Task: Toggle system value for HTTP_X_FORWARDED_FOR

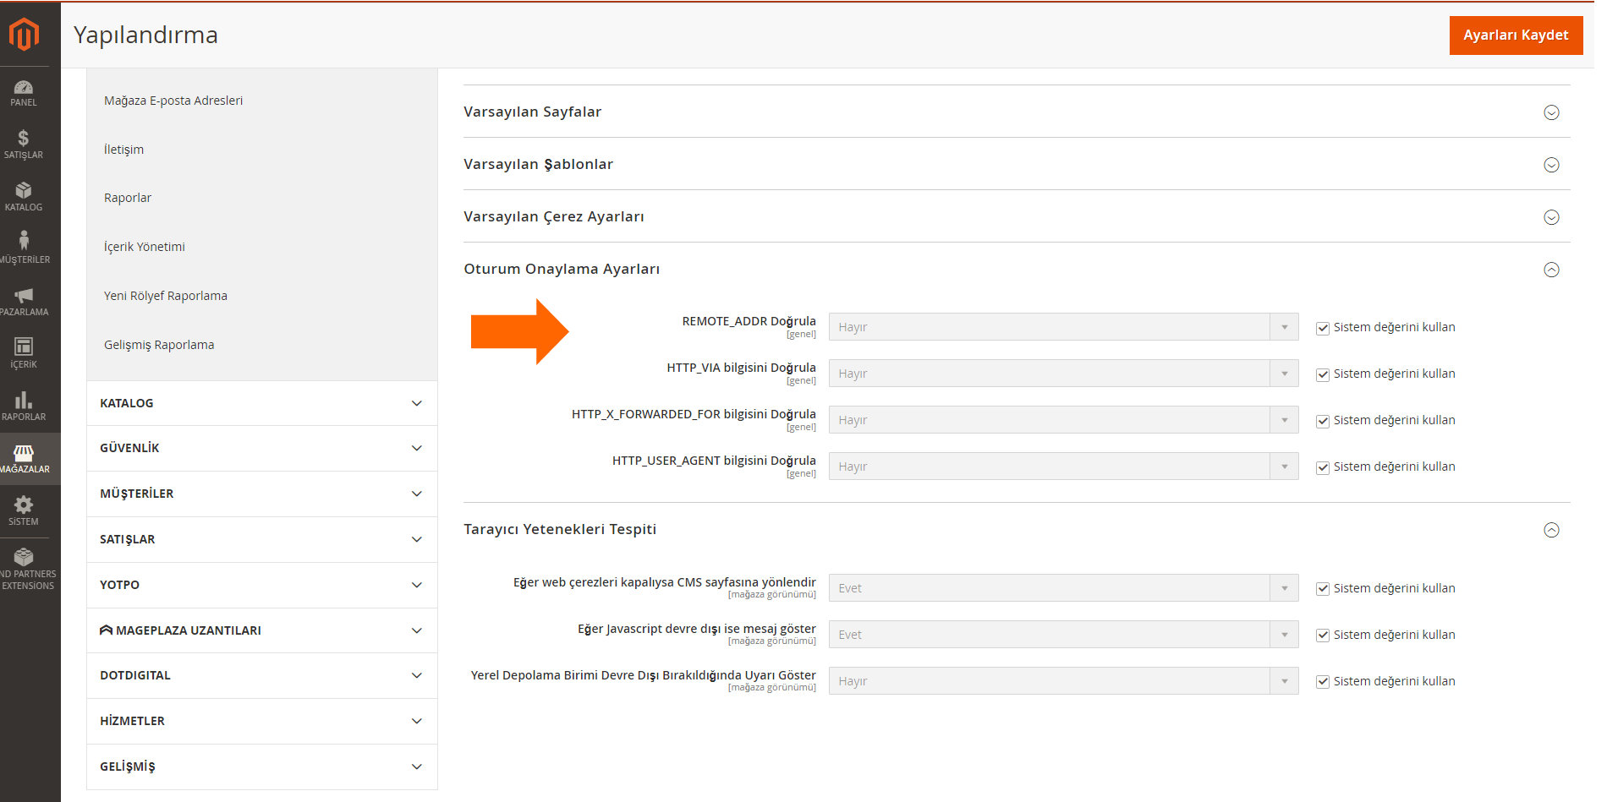Action: click(x=1323, y=421)
